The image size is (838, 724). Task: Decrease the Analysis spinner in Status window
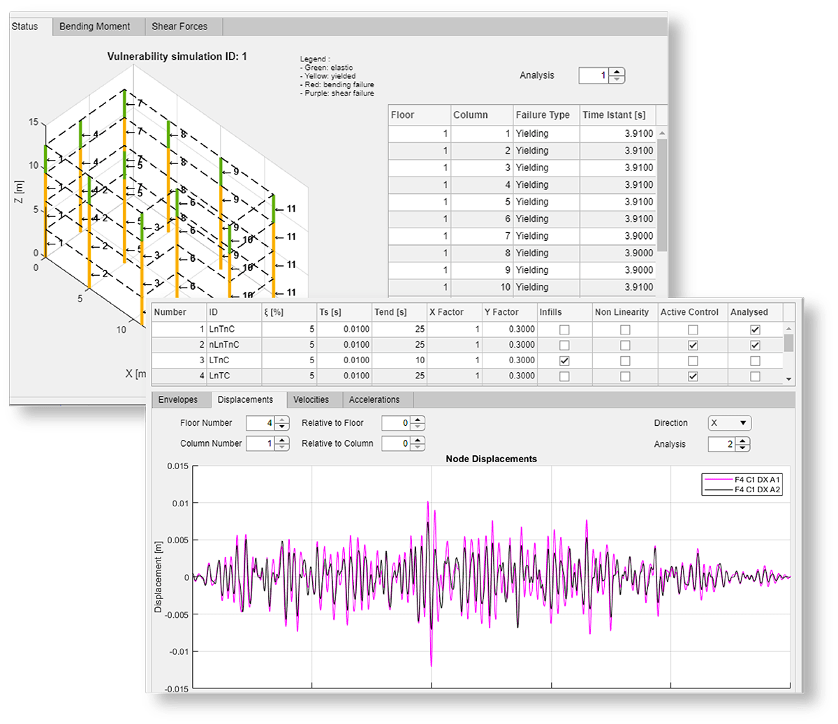pyautogui.click(x=617, y=79)
